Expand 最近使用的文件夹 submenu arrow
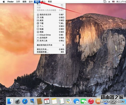126x105 pixels. click(x=63, y=45)
